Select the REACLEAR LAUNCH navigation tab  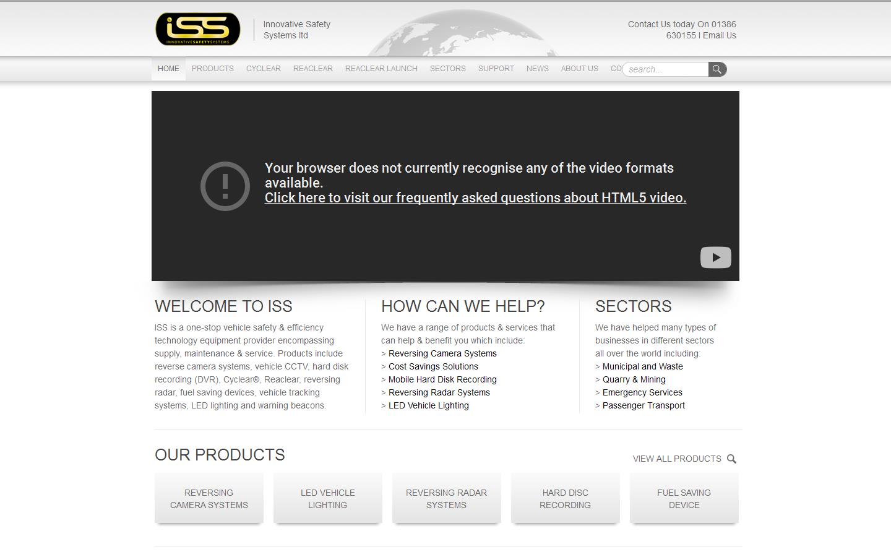(x=381, y=69)
